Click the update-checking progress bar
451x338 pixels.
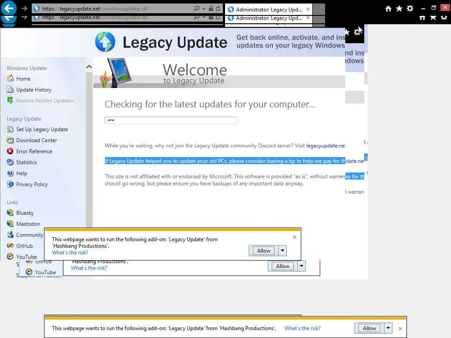(x=171, y=120)
